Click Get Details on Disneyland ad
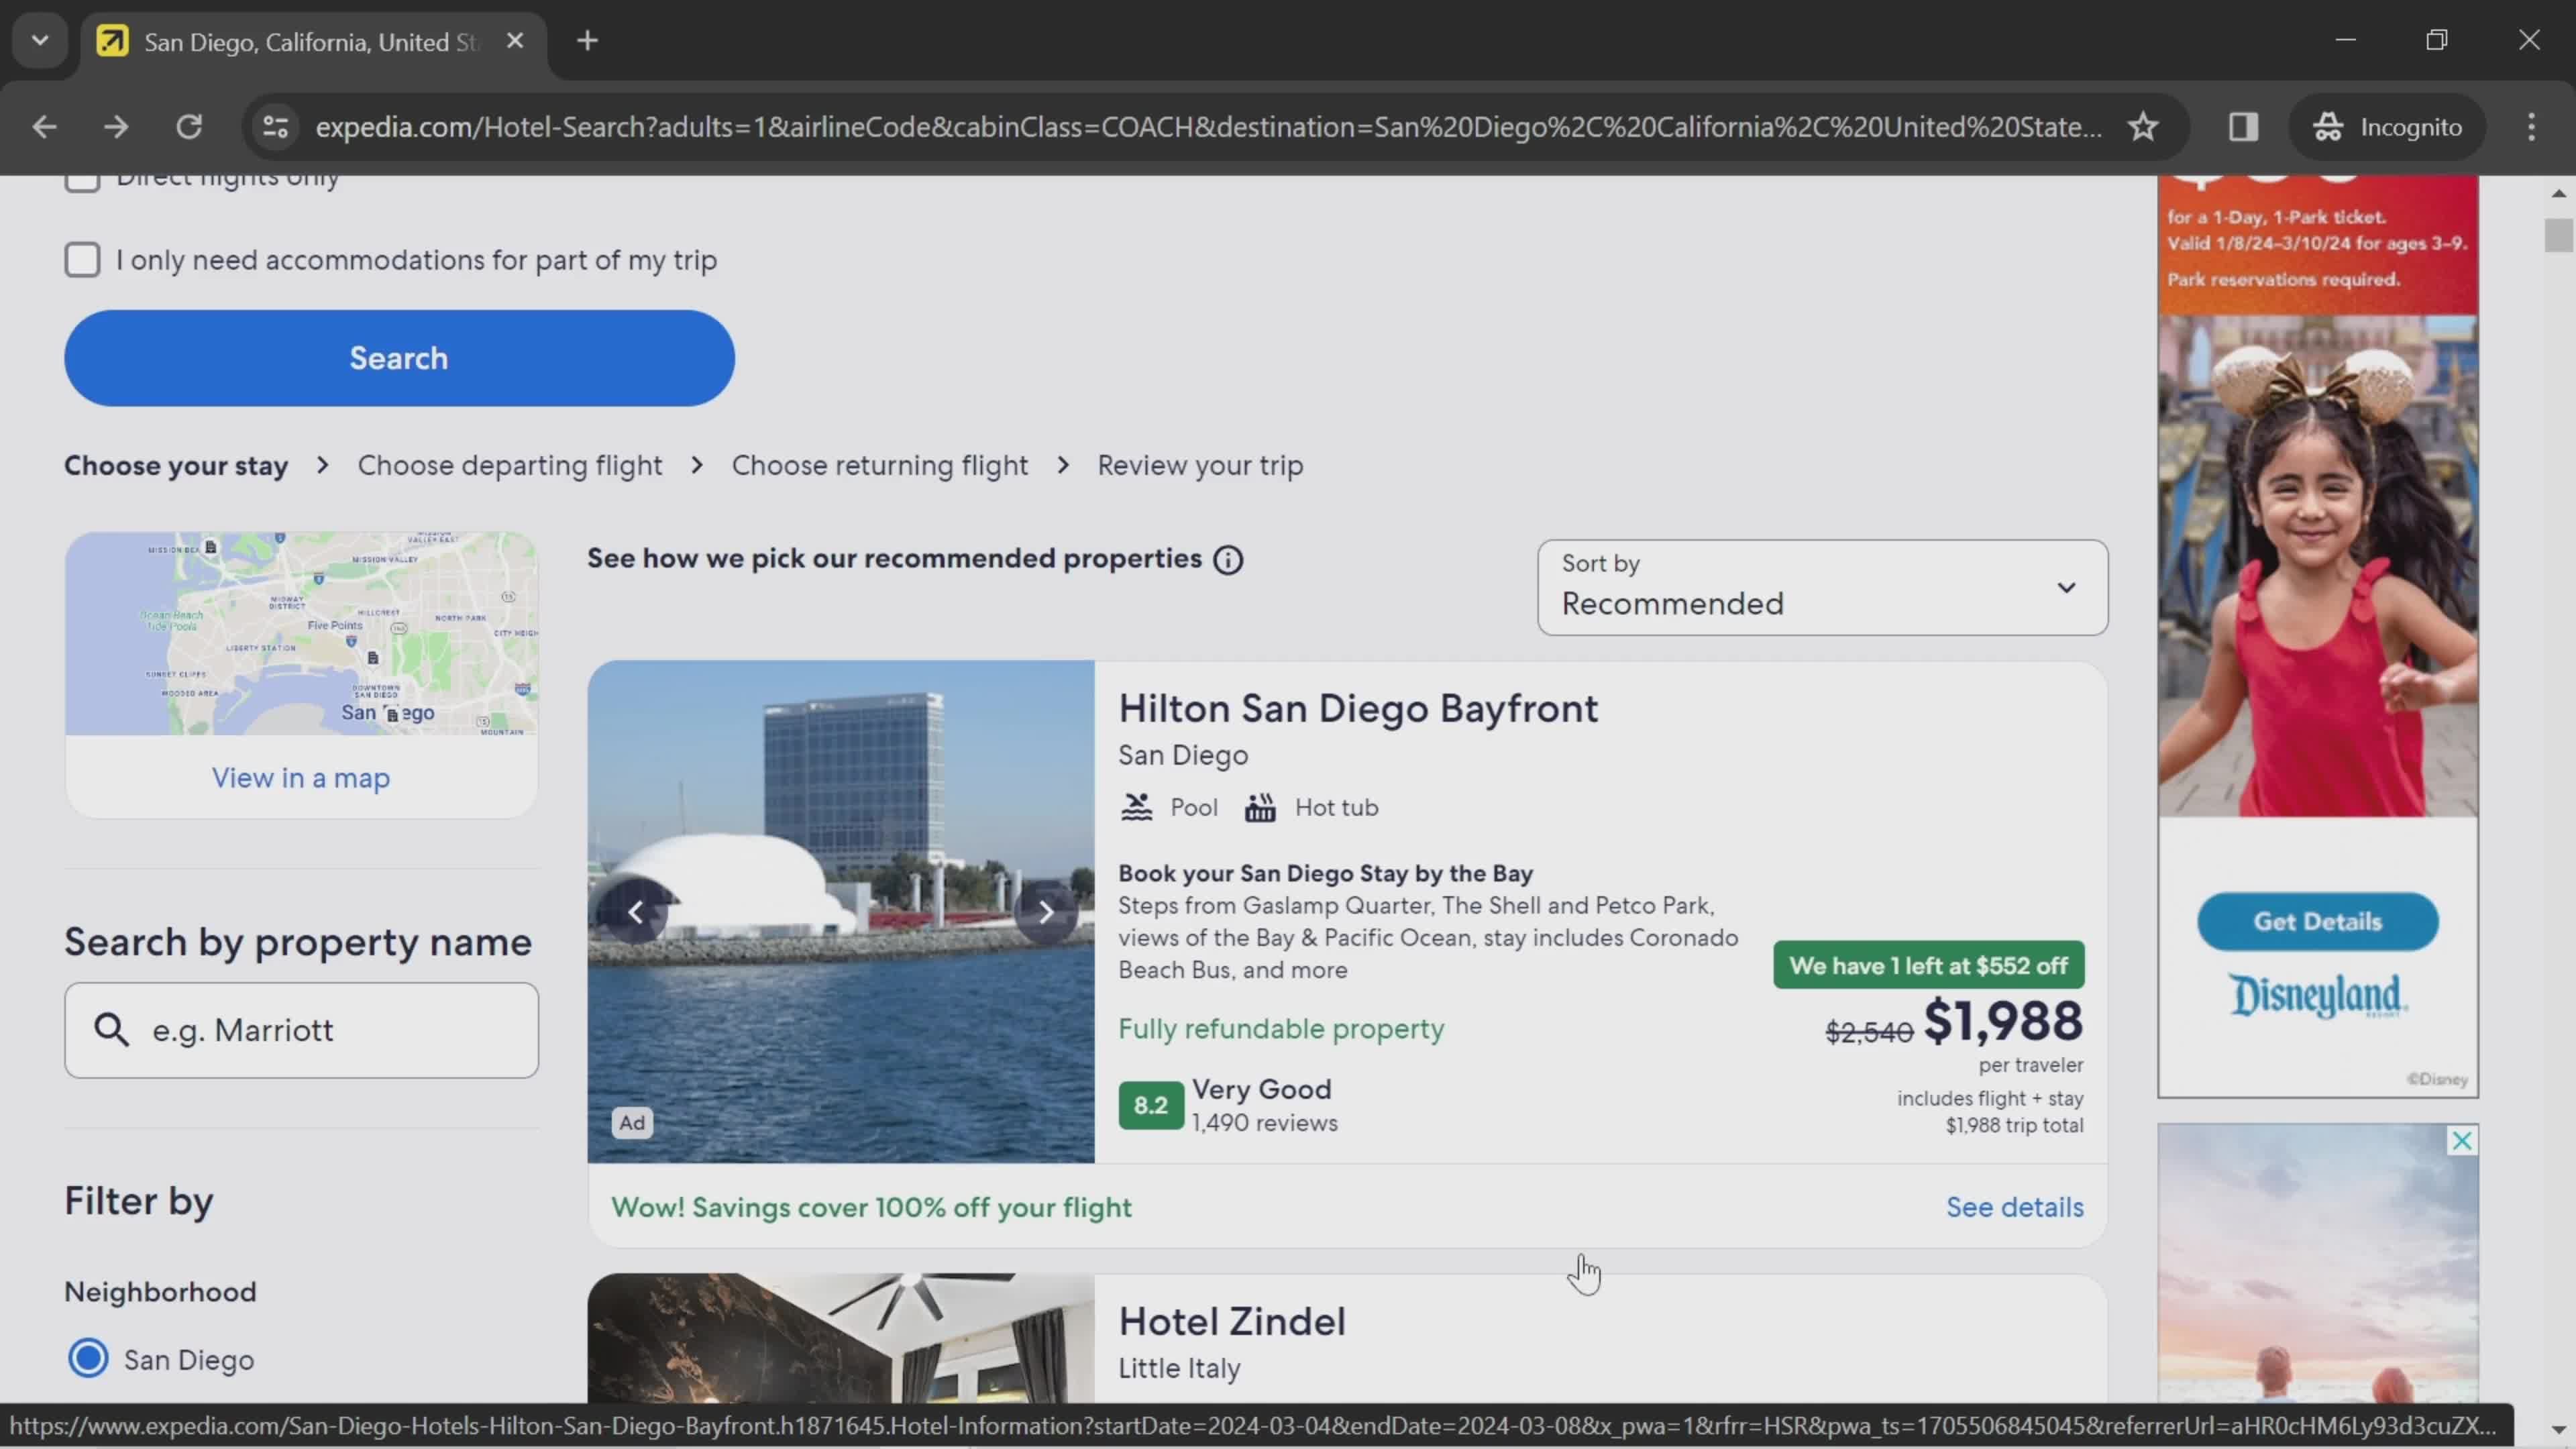This screenshot has height=1449, width=2576. click(x=2317, y=921)
